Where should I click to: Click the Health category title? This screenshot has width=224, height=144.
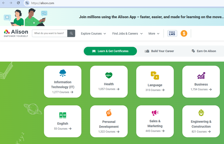pos(109,84)
